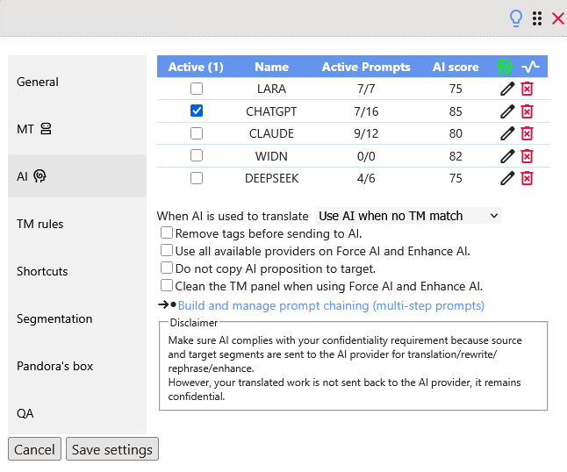Open the nine-dot grid menu icon
This screenshot has width=567, height=472.
537,18
